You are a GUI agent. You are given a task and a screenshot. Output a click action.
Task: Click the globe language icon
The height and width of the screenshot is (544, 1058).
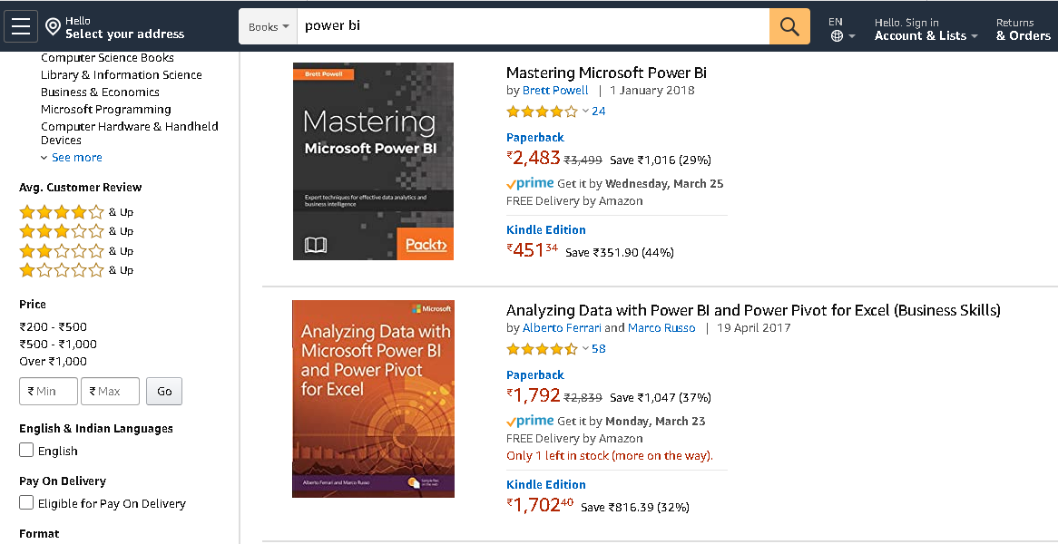pos(837,36)
